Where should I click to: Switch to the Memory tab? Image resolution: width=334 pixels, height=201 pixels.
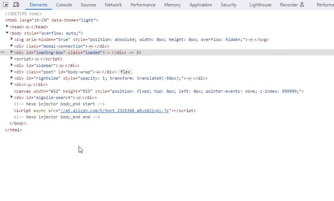click(x=172, y=4)
